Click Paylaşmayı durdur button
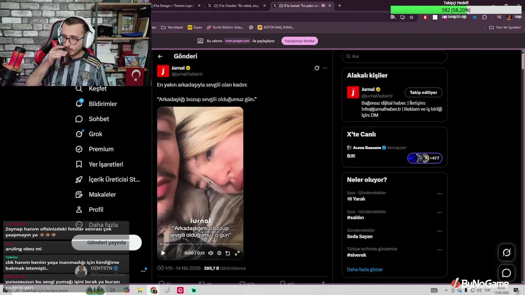 tap(299, 41)
